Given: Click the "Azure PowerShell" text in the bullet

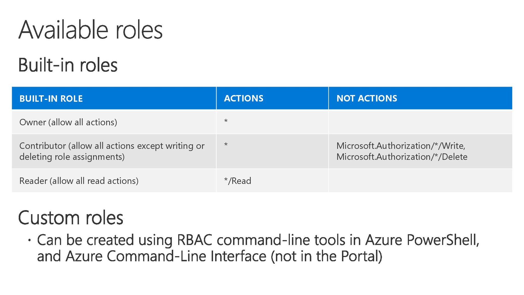Looking at the screenshot, I should (x=422, y=240).
